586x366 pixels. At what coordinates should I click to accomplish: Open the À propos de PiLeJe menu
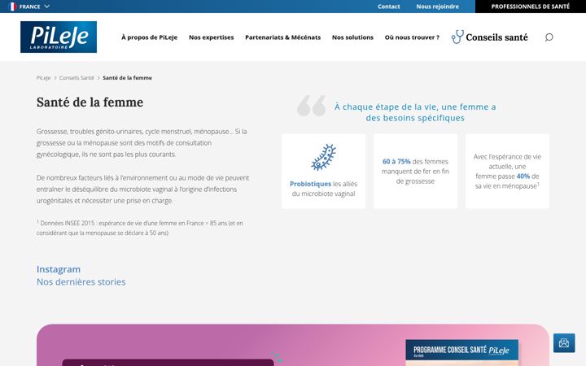pos(149,37)
